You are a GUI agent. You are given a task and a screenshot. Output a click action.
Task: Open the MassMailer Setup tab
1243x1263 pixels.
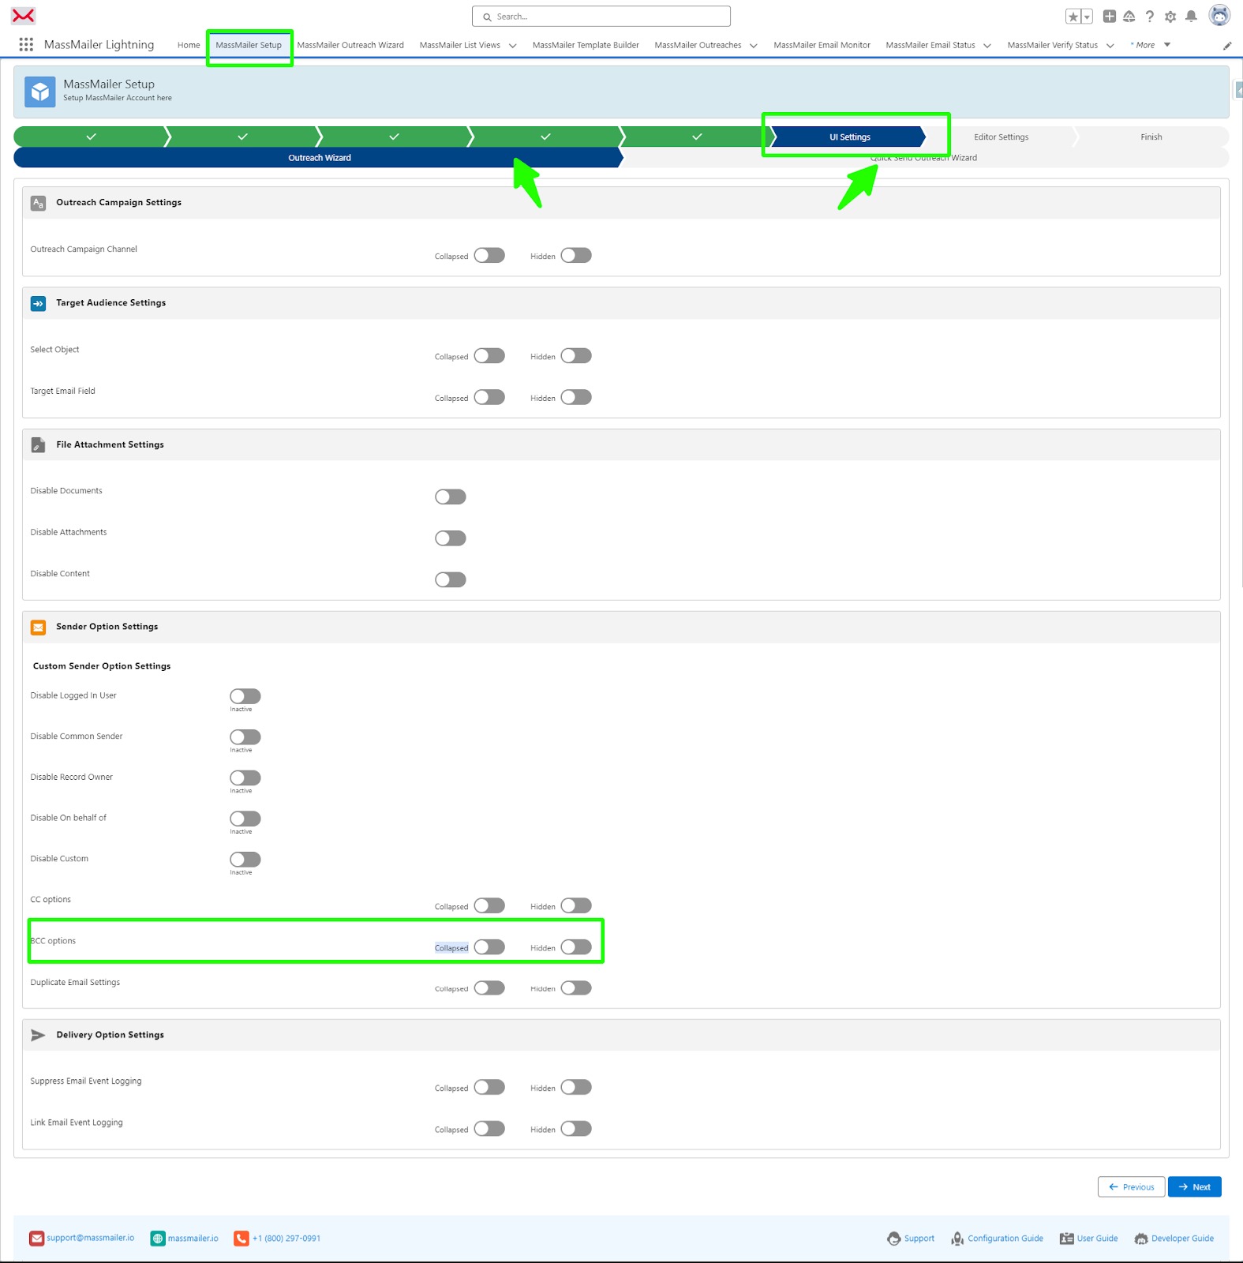(x=249, y=45)
